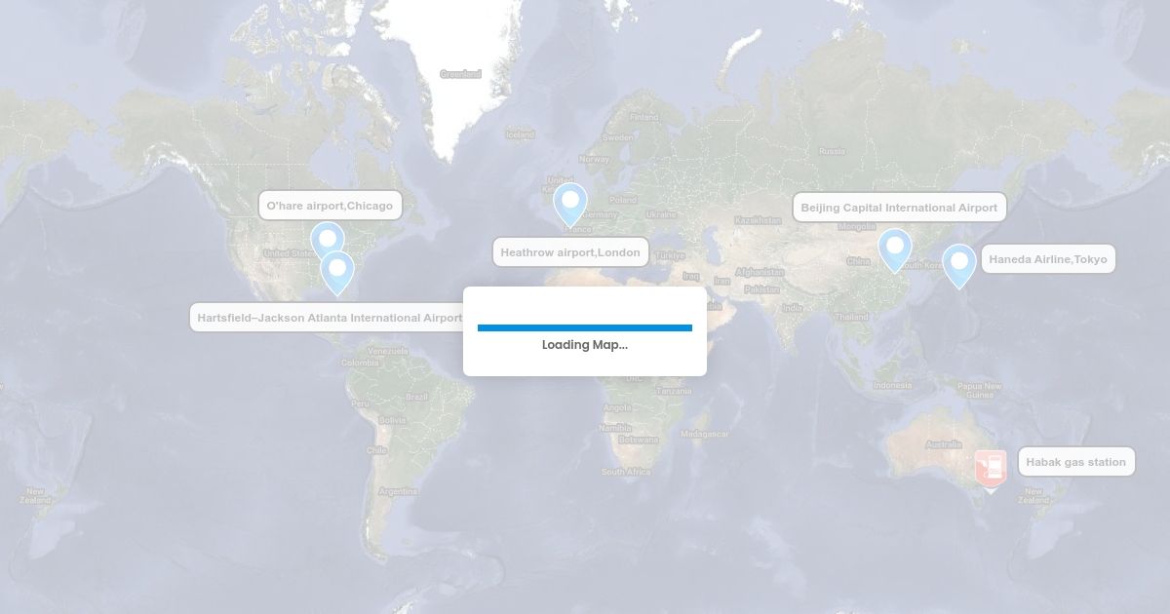
Task: Click the Madagascar label on the map
Action: point(704,433)
